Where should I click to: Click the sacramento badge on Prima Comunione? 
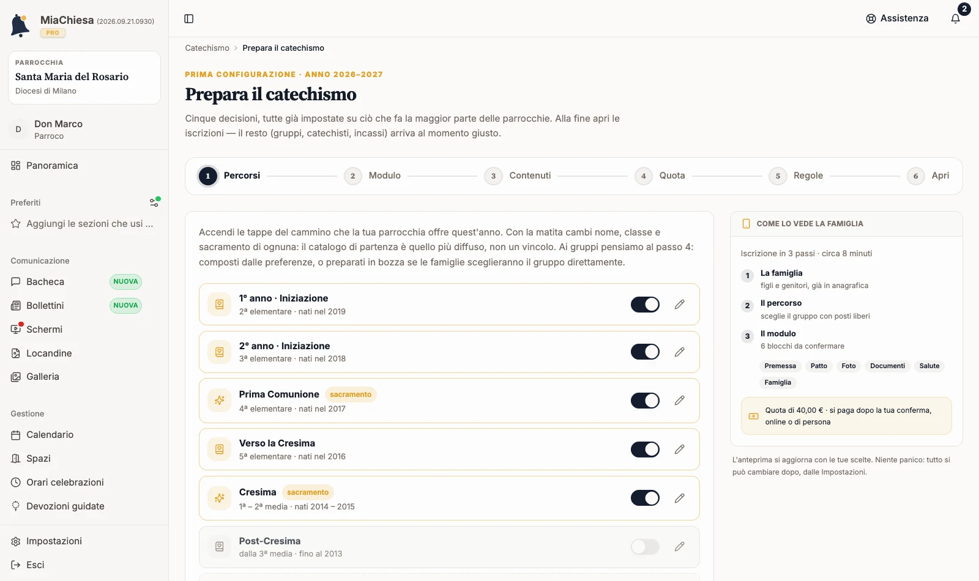pos(351,394)
